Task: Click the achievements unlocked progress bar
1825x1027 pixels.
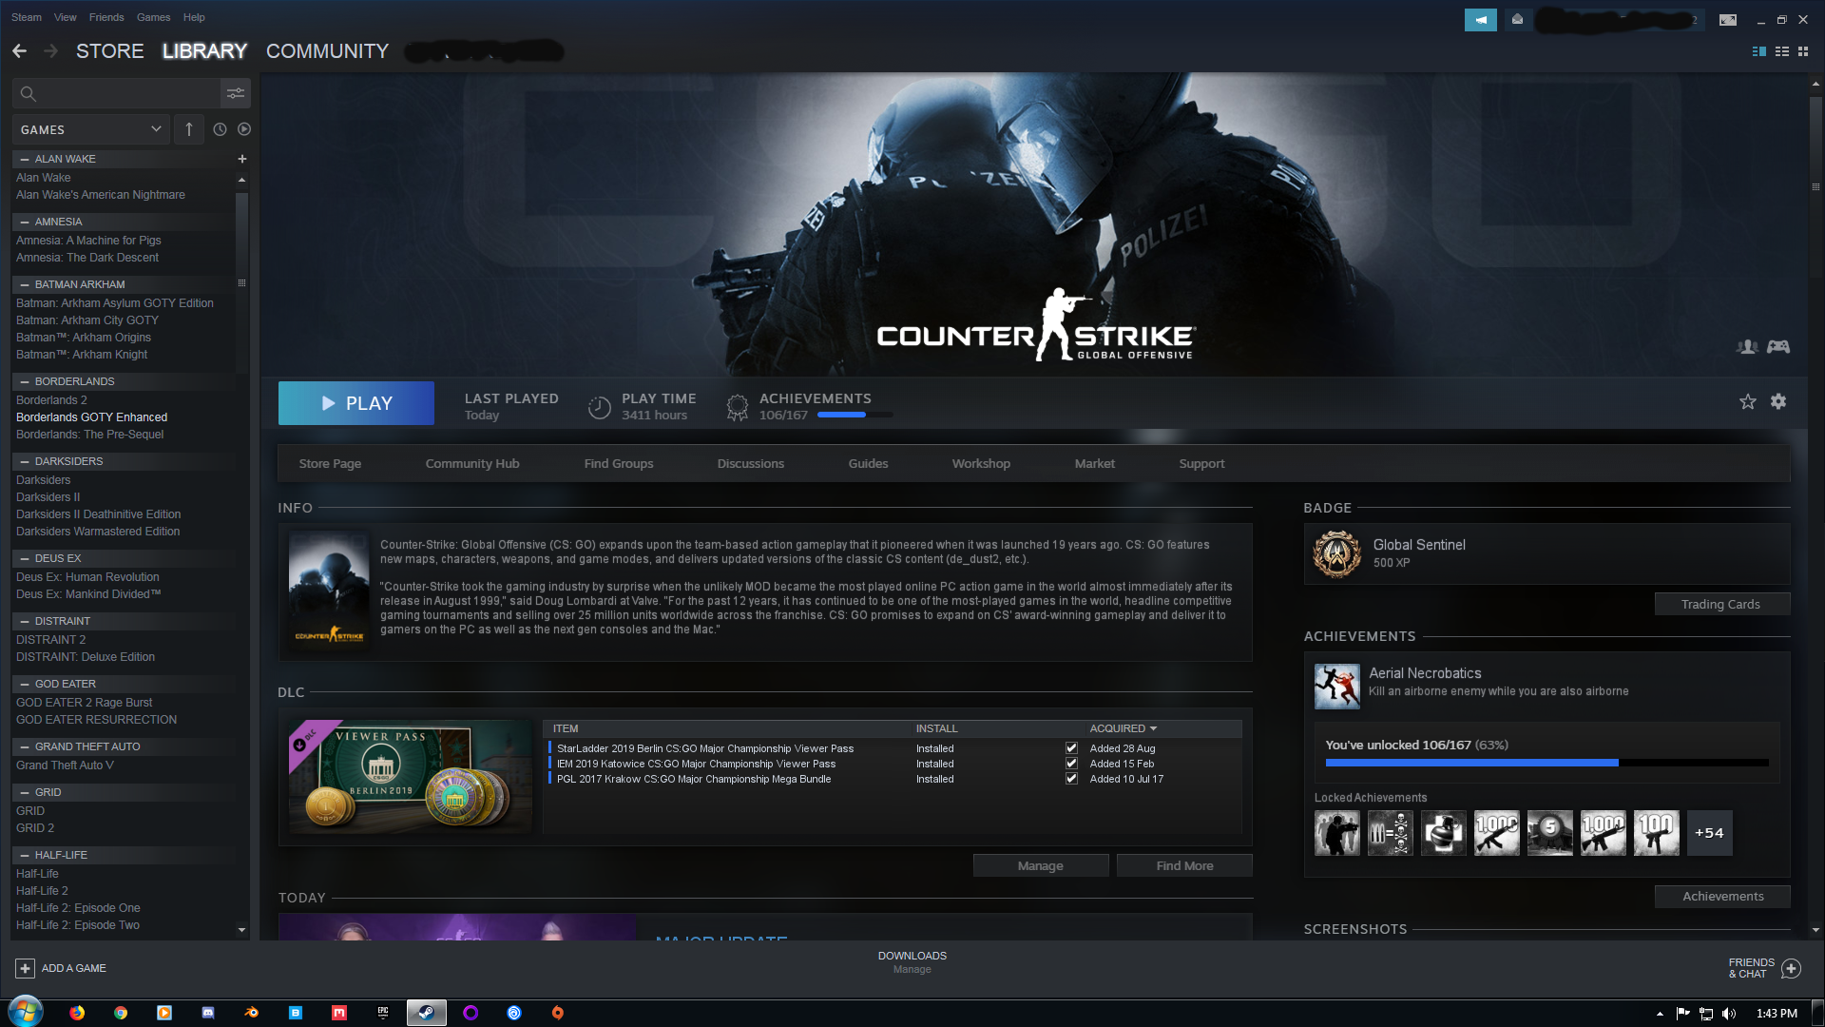Action: [x=1546, y=763]
